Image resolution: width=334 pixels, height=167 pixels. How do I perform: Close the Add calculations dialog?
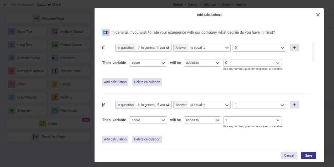click(318, 15)
